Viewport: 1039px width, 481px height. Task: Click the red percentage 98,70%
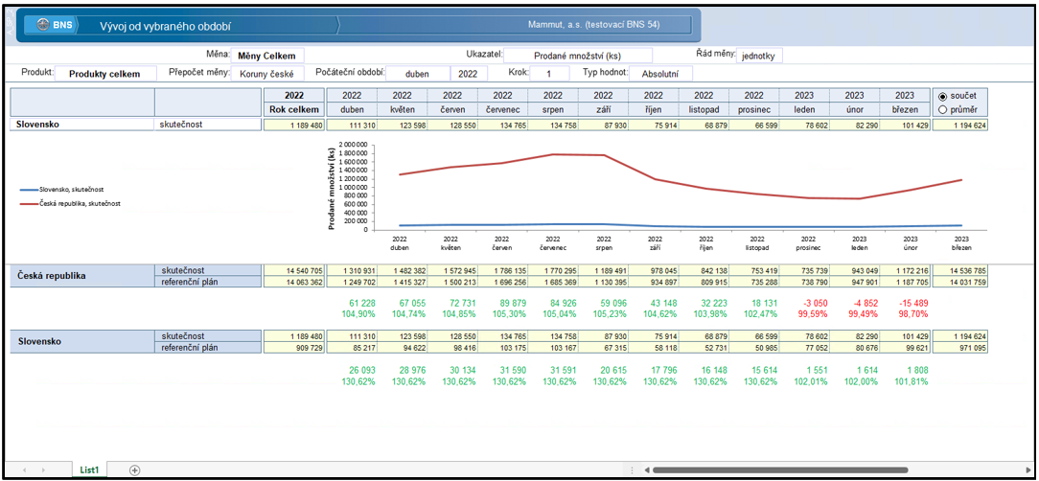pos(912,314)
